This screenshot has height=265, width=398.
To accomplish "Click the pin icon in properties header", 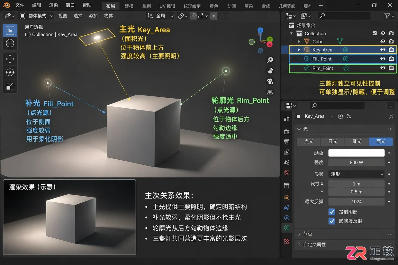I will [x=391, y=117].
